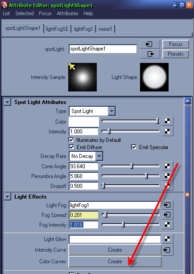This screenshot has width=194, height=274.
Task: Click the Maya application icon in title bar
Action: (4, 5)
